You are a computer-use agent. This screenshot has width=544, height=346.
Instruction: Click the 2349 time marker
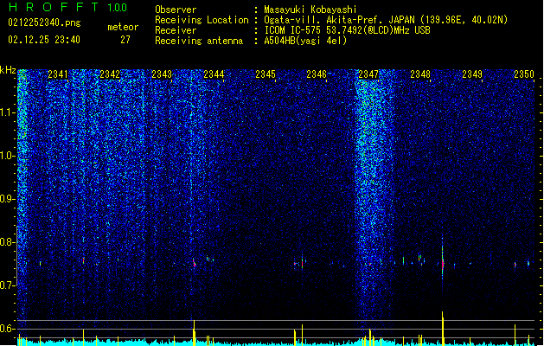pos(472,74)
